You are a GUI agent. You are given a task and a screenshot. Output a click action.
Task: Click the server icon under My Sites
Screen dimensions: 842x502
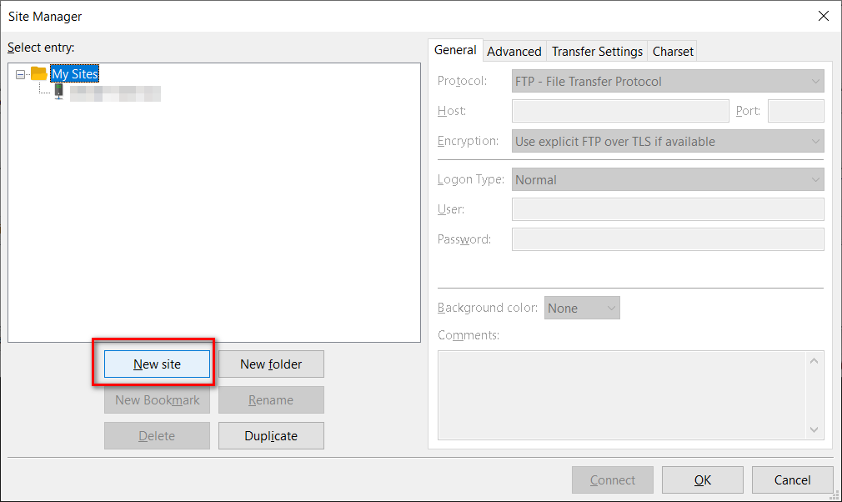pyautogui.click(x=58, y=93)
